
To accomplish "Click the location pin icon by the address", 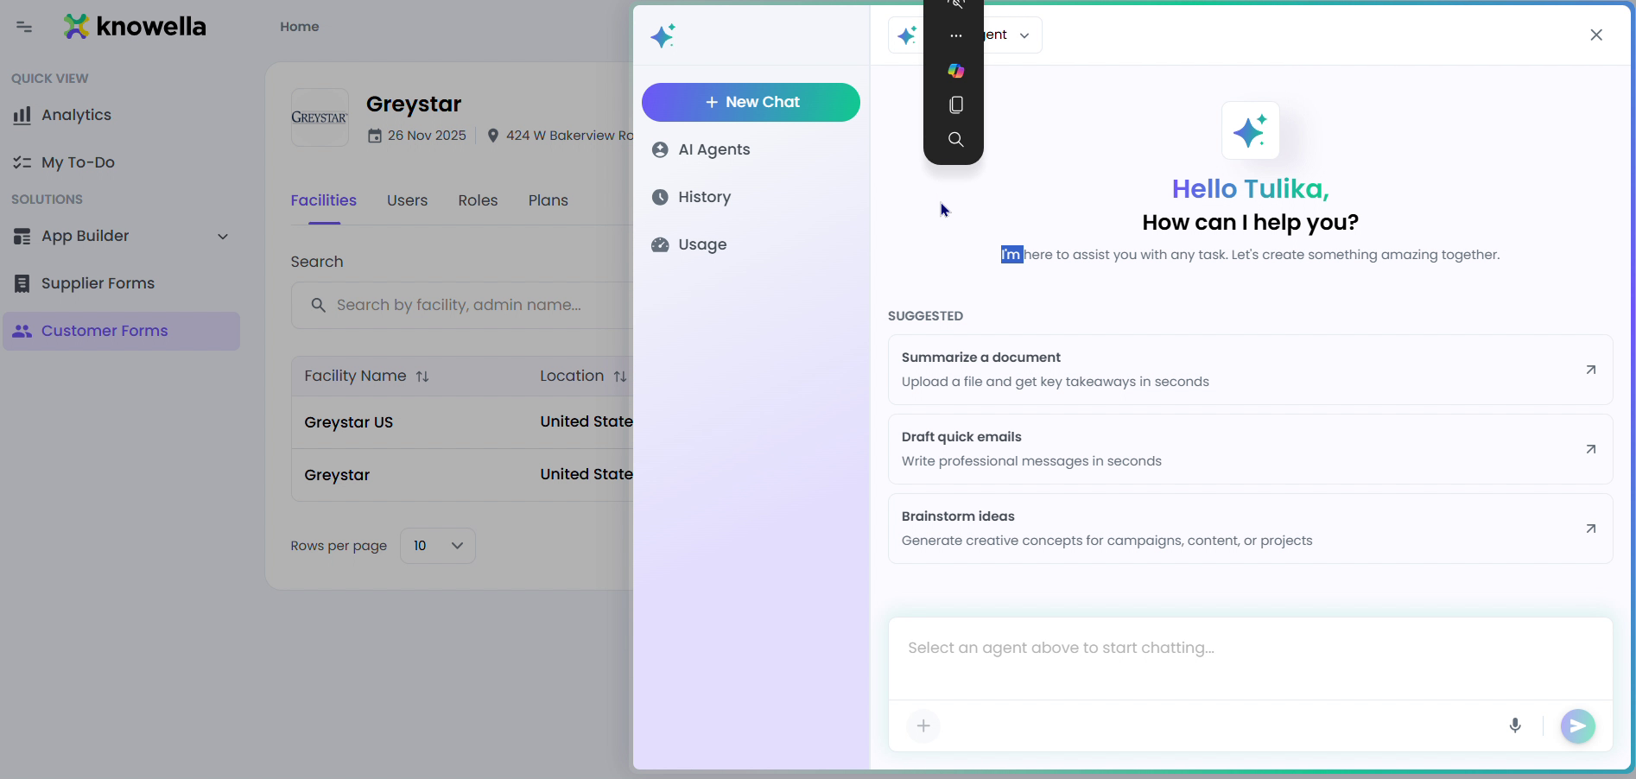I will [x=493, y=136].
